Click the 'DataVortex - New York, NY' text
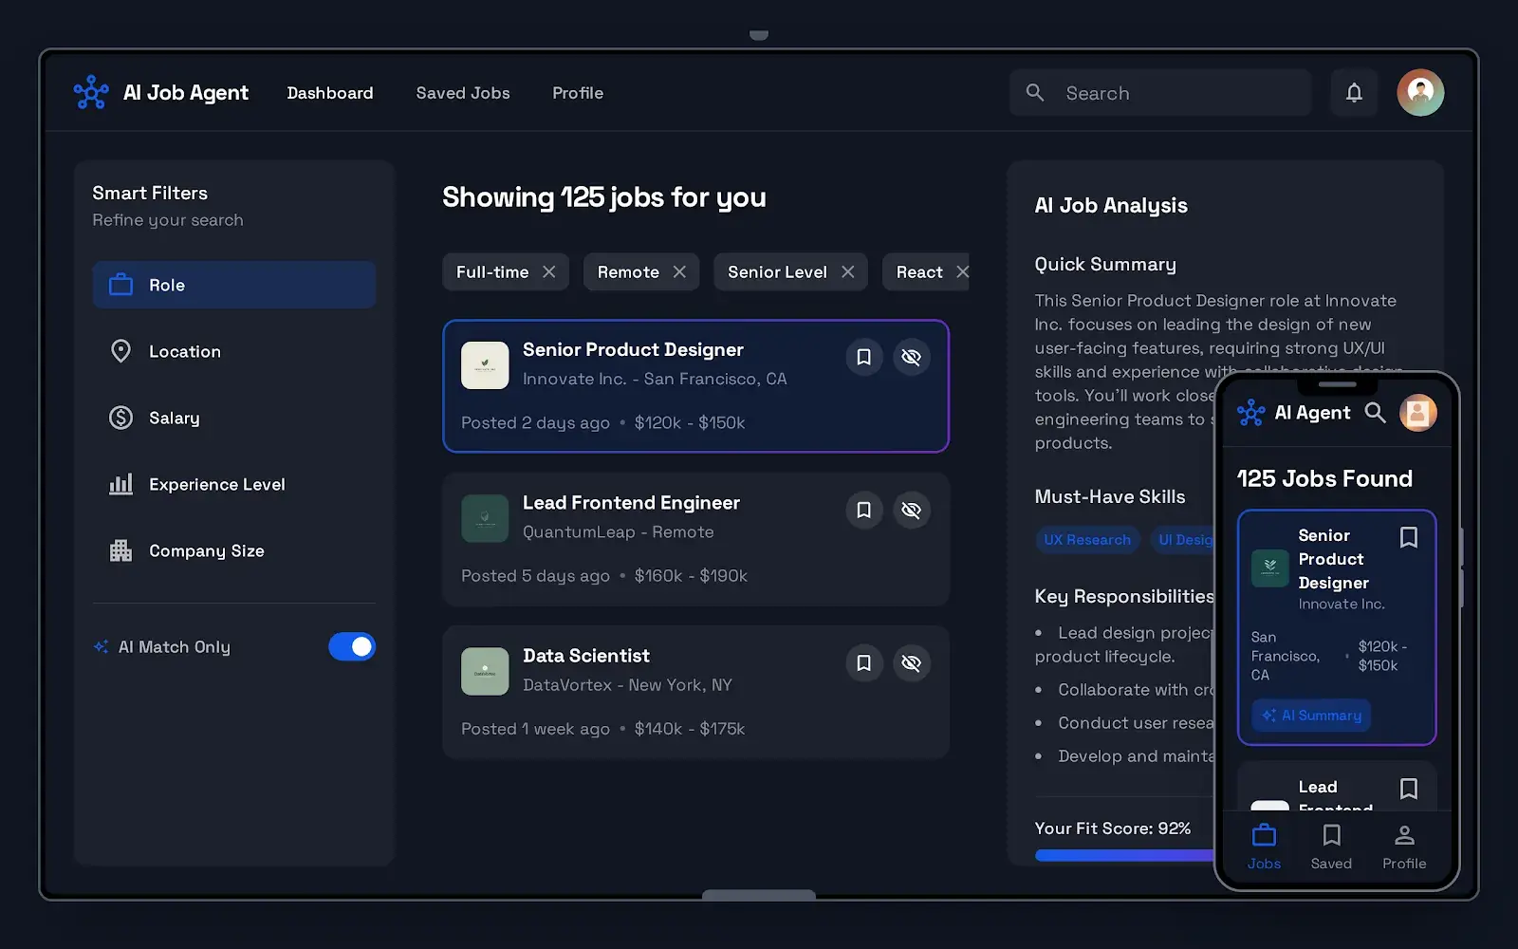This screenshot has width=1518, height=949. pyautogui.click(x=627, y=684)
